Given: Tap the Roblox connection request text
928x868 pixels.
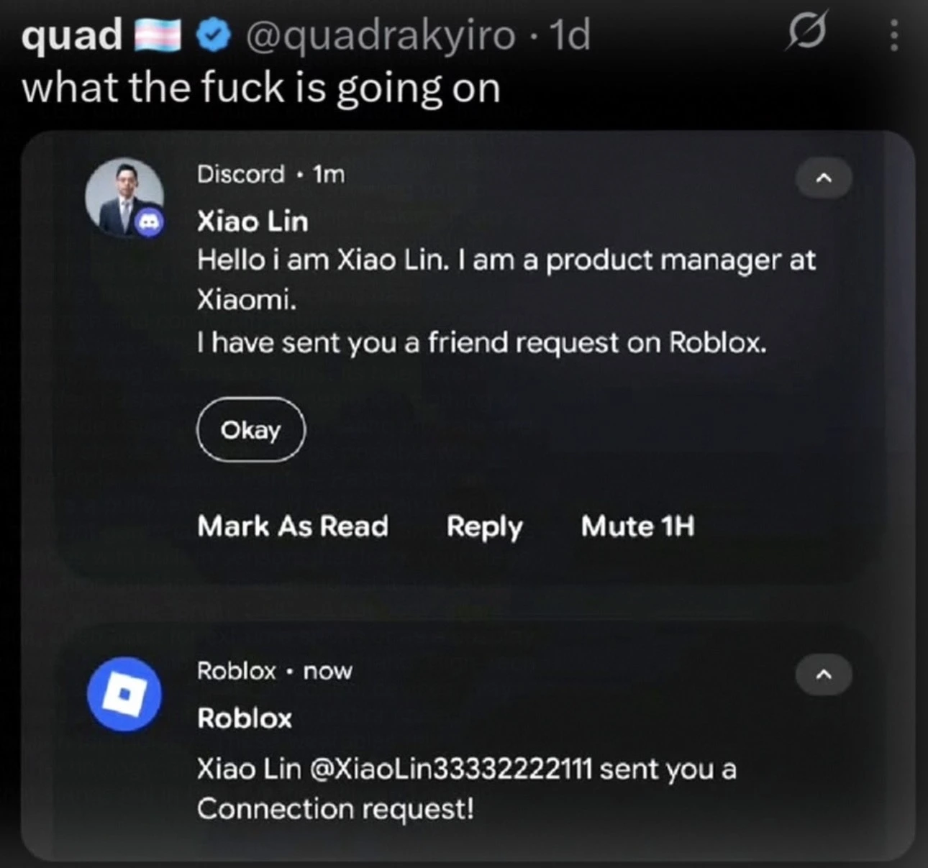Looking at the screenshot, I should [466, 788].
